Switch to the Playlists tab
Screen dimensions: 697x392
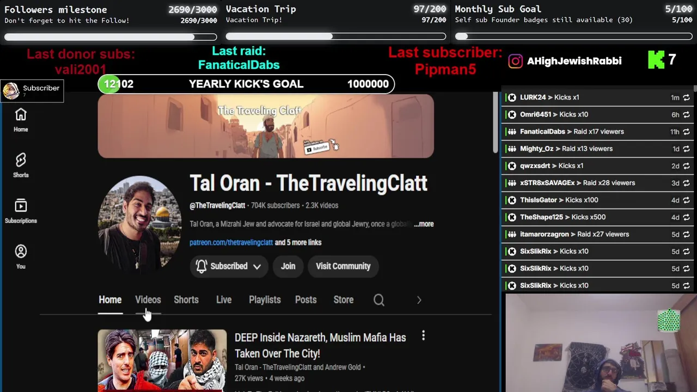coord(265,300)
